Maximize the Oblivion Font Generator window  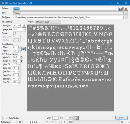pos(118,3)
